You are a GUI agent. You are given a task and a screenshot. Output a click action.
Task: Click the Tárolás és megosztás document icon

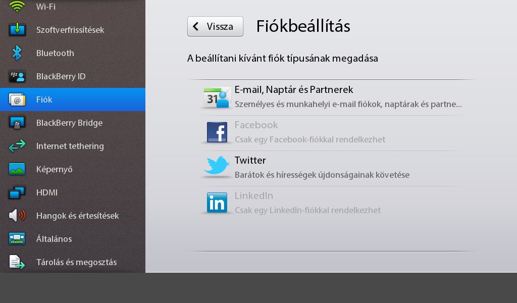(x=17, y=262)
